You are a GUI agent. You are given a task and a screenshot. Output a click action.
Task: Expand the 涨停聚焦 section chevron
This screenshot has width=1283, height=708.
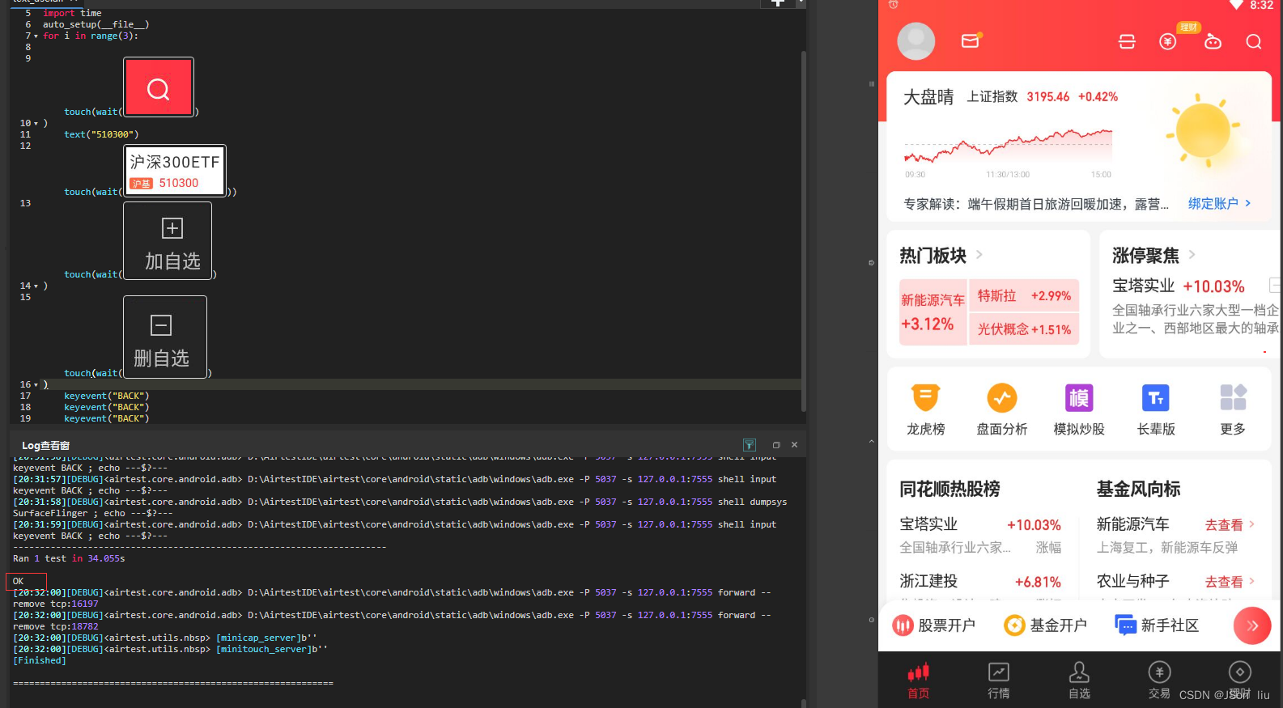1192,255
